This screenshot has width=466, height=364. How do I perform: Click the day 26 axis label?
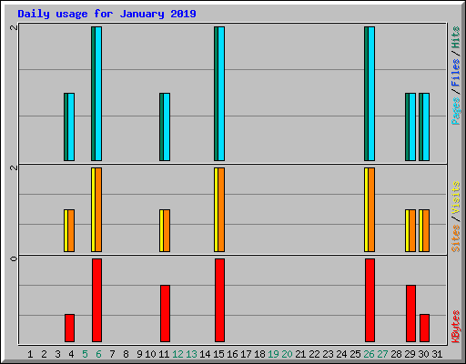click(x=369, y=354)
